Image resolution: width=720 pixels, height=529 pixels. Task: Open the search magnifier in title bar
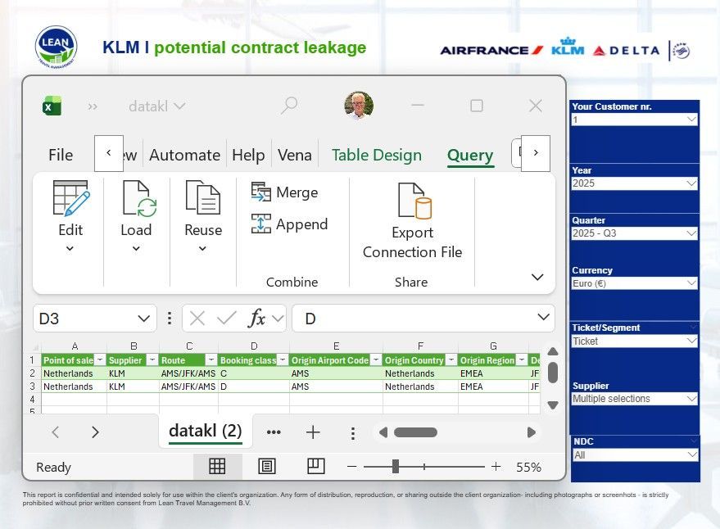(289, 106)
